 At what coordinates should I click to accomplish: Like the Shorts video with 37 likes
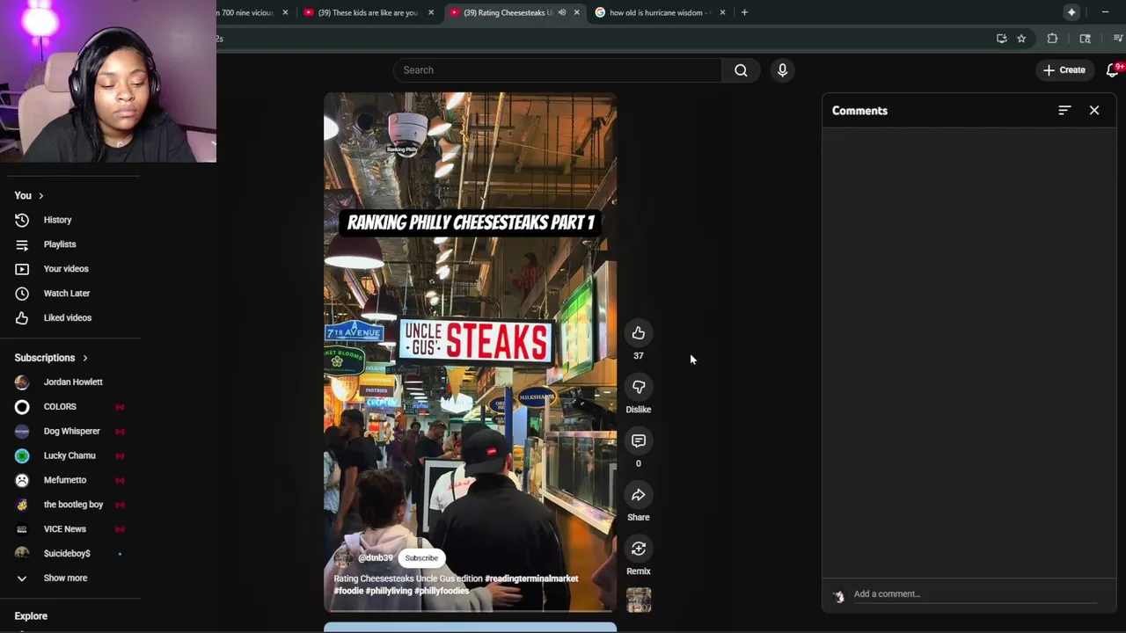point(639,333)
